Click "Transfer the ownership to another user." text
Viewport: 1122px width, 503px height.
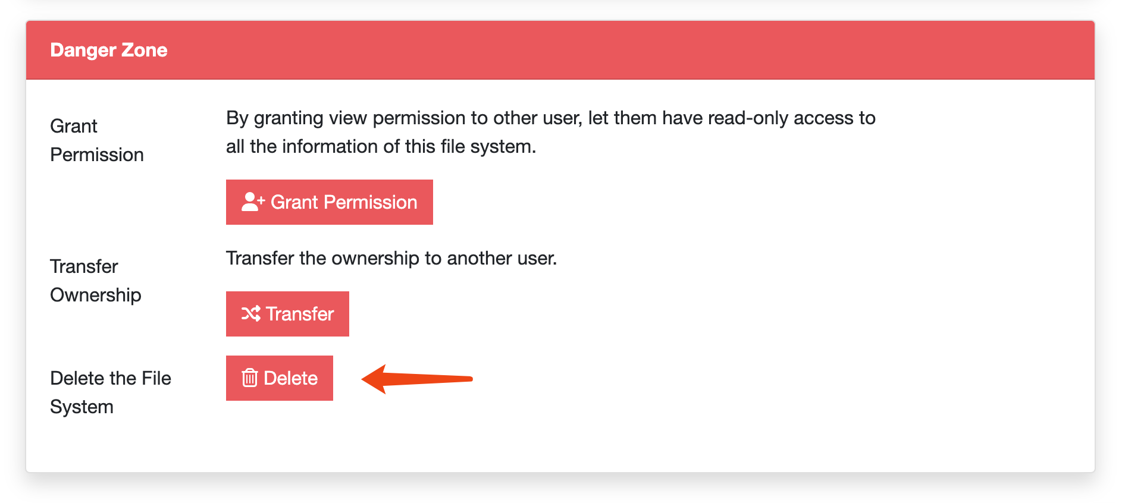[391, 258]
